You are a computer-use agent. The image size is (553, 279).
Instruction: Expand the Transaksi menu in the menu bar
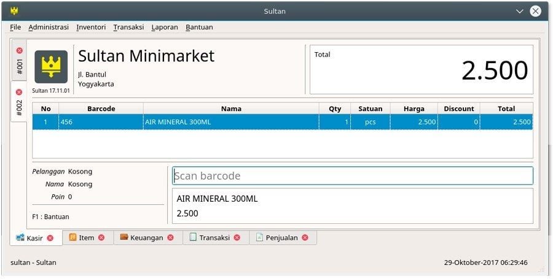point(128,27)
